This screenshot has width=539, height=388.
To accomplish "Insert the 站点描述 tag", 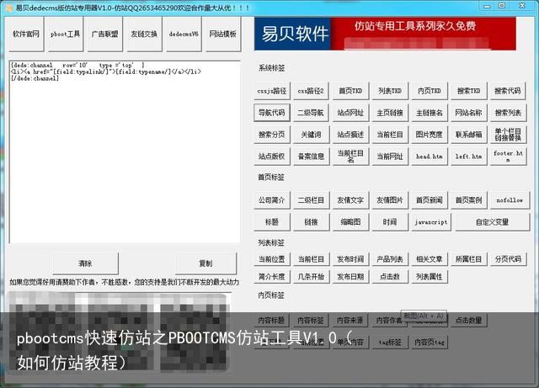I will (350, 135).
